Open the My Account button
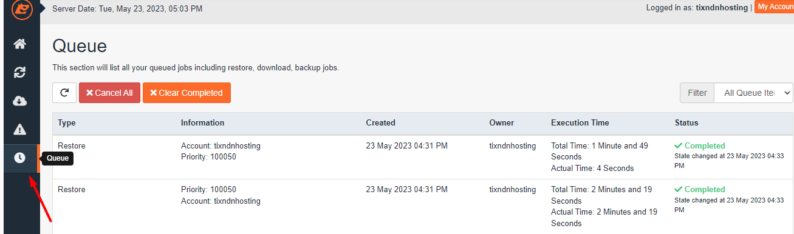Image resolution: width=794 pixels, height=234 pixels. point(775,7)
